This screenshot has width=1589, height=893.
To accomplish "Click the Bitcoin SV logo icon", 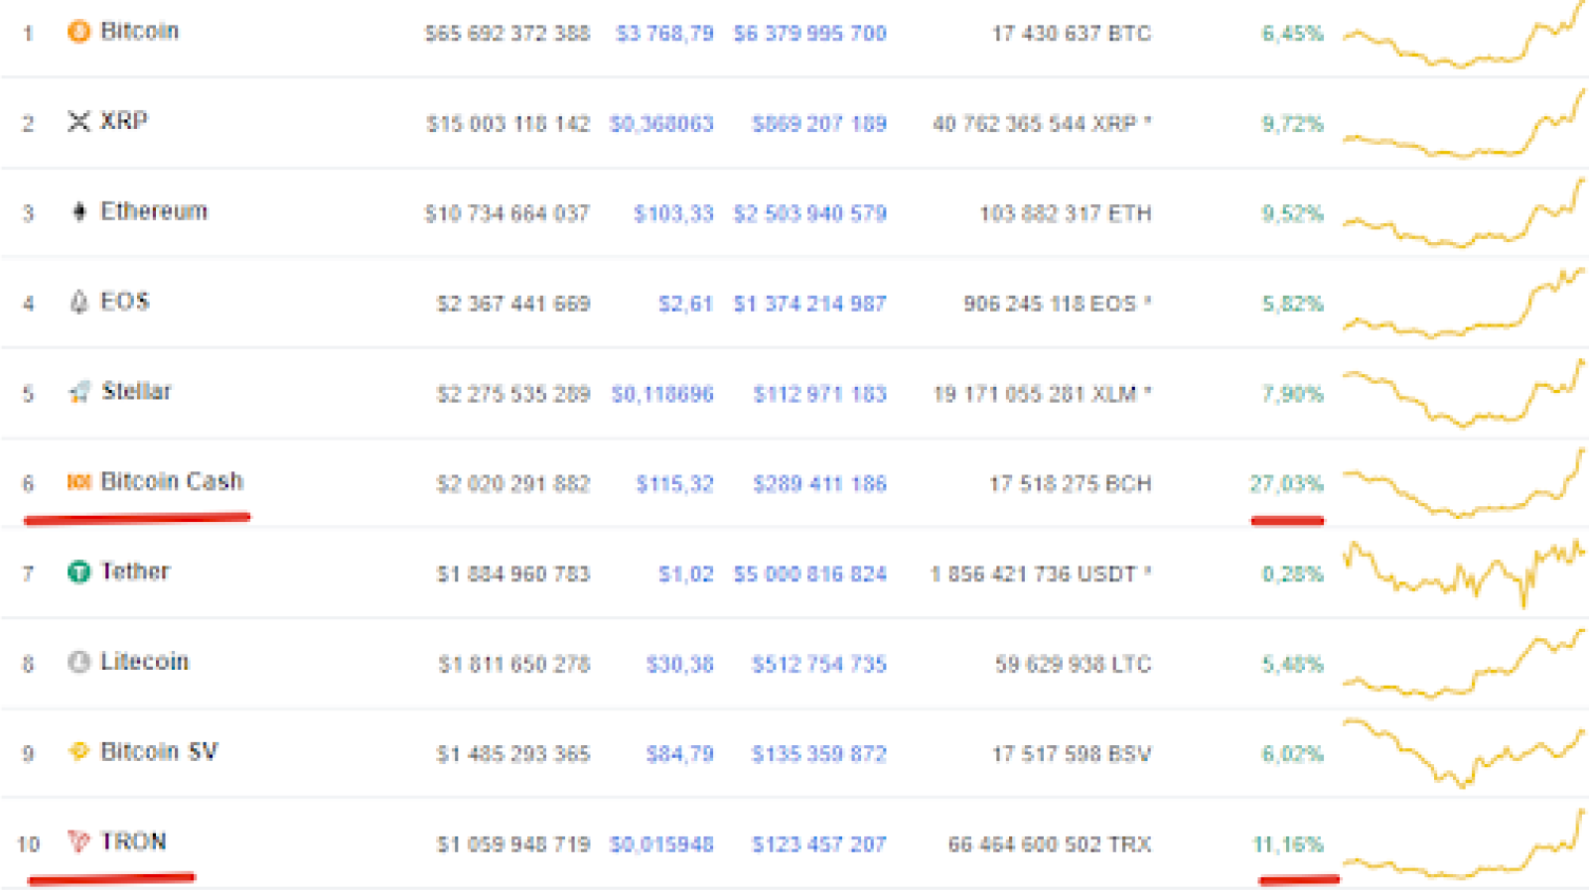I will pos(78,752).
